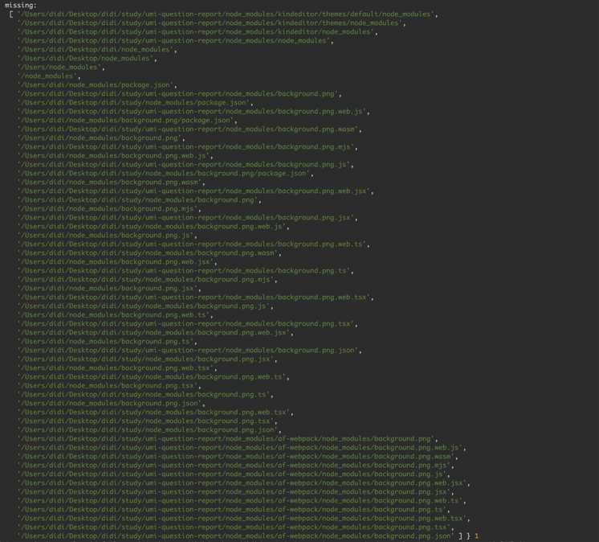599x542 pixels.
Task: Click the 'missing:' label
Action: (21, 6)
